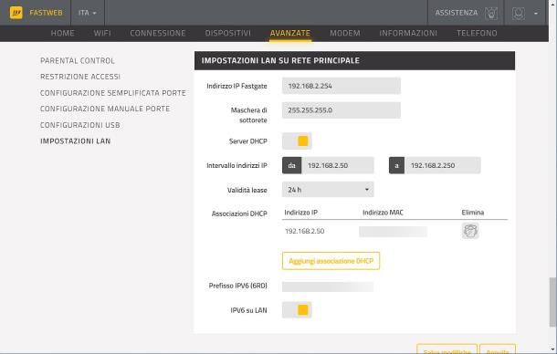
Task: Click the Prefisso IPV6 (6RD) field
Action: tap(328, 286)
